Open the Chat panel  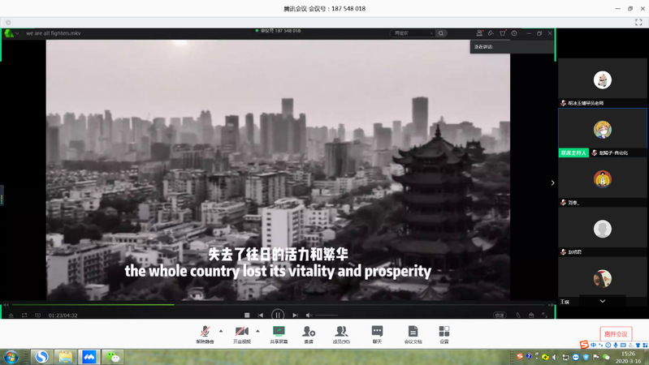[377, 332]
